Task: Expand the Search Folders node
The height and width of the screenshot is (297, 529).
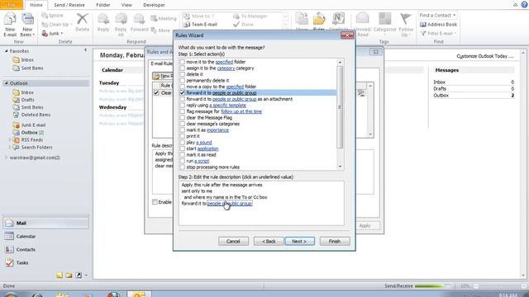Action: coord(9,147)
